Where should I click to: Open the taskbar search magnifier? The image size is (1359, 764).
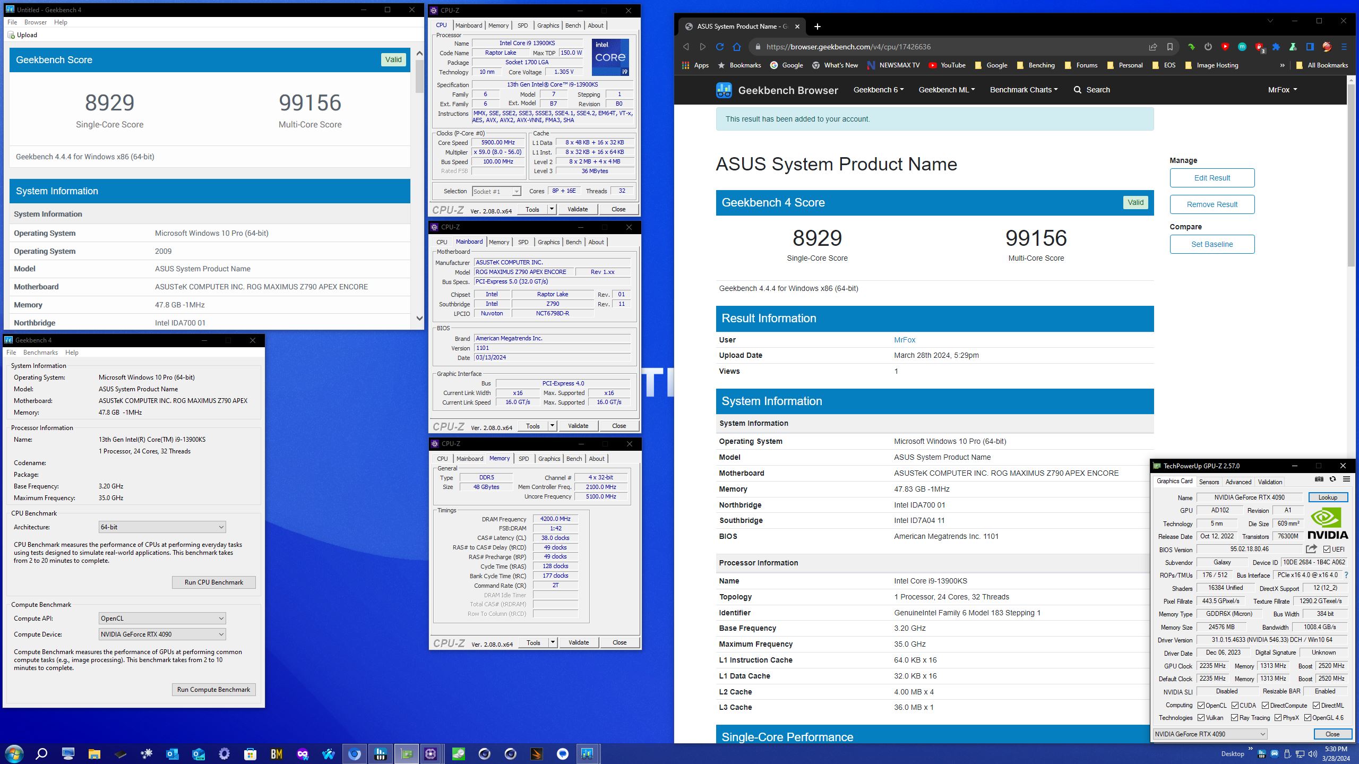(x=41, y=753)
